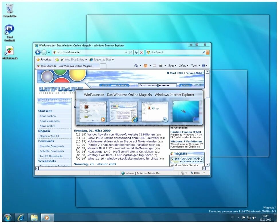This screenshot has width=278, height=223.
Task: Select the Explorer folder window thumbnail
Action: [x=155, y=111]
